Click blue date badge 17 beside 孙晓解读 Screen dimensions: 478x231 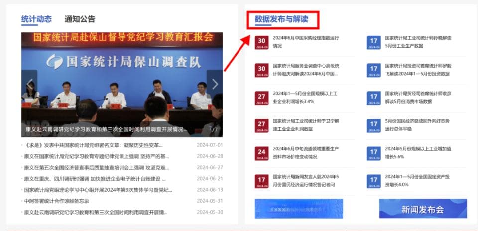[374, 42]
